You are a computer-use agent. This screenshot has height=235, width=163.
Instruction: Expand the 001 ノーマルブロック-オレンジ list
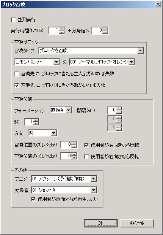tap(131, 62)
